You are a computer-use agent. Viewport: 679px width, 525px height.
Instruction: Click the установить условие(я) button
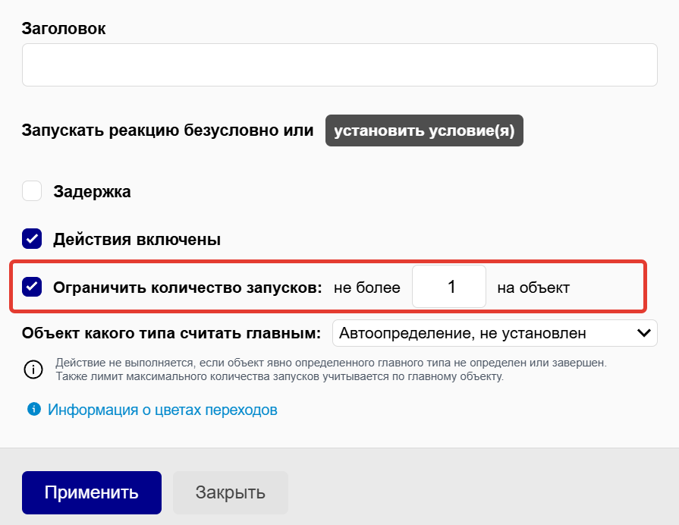coord(424,130)
